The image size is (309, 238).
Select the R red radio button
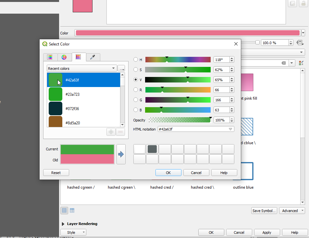pyautogui.click(x=136, y=90)
